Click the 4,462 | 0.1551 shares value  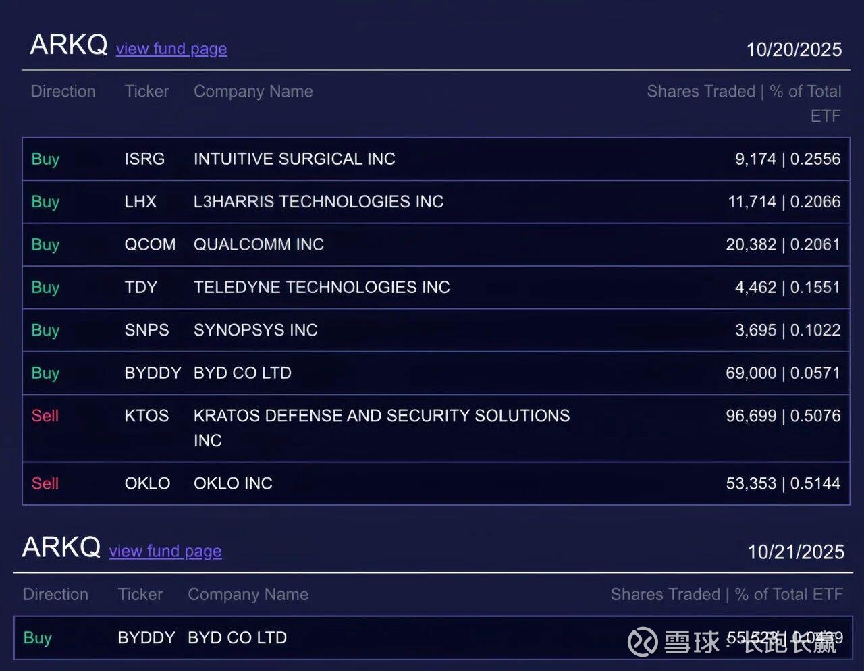click(x=788, y=287)
